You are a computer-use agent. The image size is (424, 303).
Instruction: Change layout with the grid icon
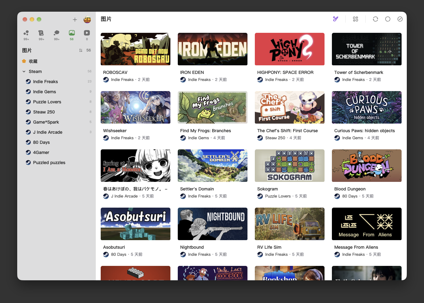[356, 19]
